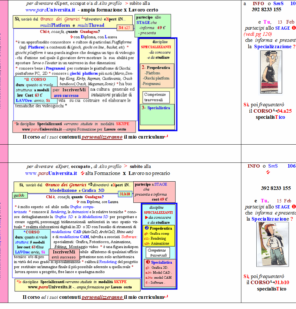Click 'struttura: 5 moduli' in the '*CORSO' box
The height and width of the screenshot is (309, 296).
tap(30, 242)
